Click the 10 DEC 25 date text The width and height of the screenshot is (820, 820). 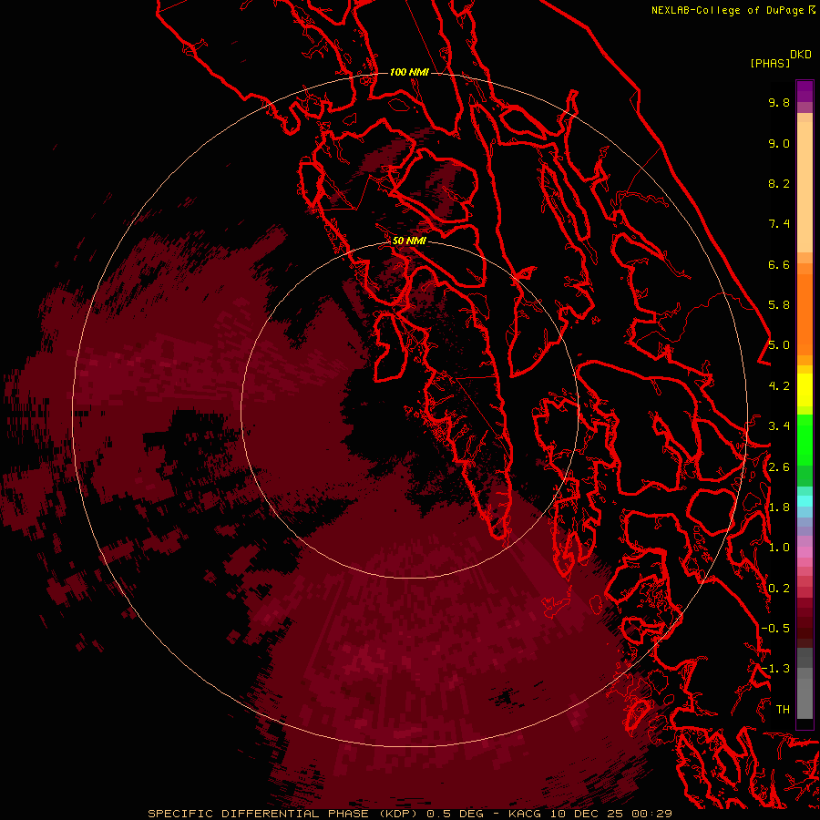point(588,814)
